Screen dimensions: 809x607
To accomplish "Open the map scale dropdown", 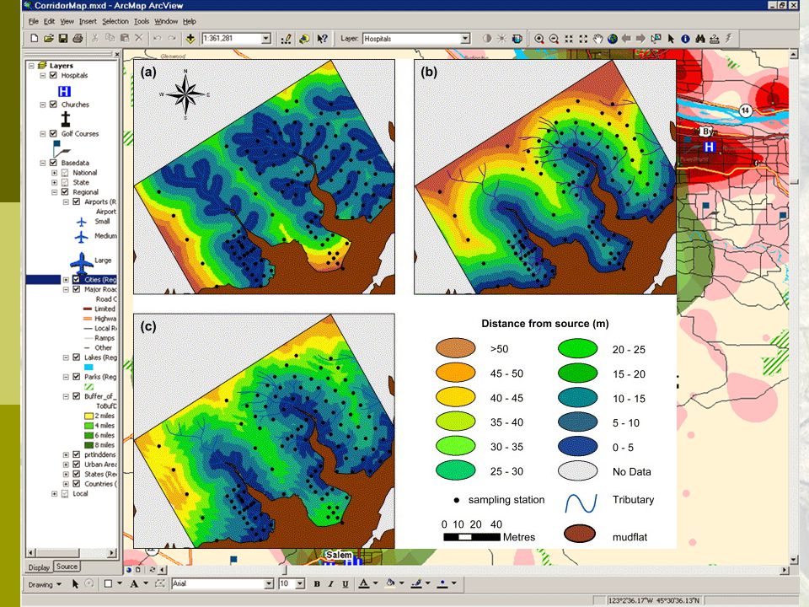I will pos(266,38).
